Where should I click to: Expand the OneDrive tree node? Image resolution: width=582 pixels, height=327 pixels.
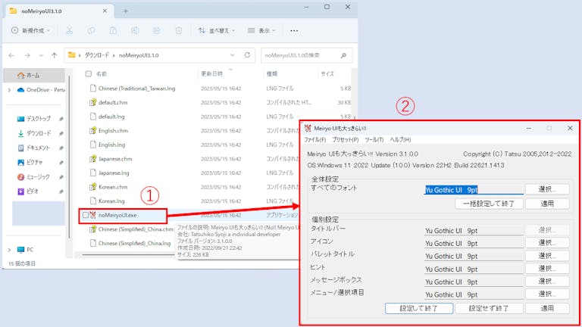(x=9, y=90)
